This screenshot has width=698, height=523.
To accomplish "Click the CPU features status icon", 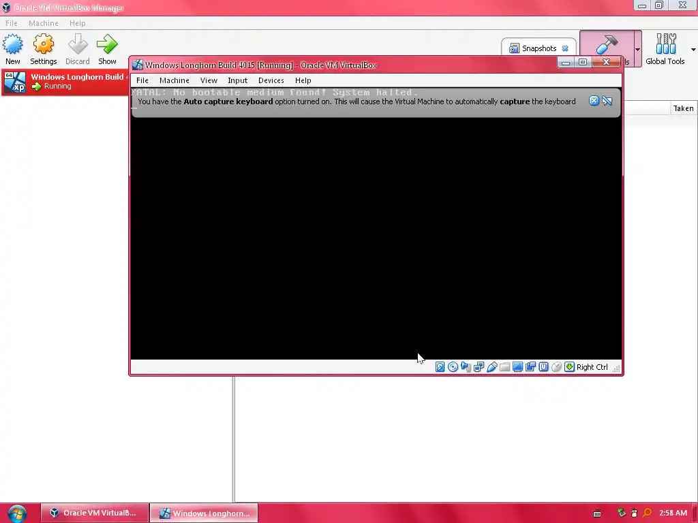I will coord(543,367).
